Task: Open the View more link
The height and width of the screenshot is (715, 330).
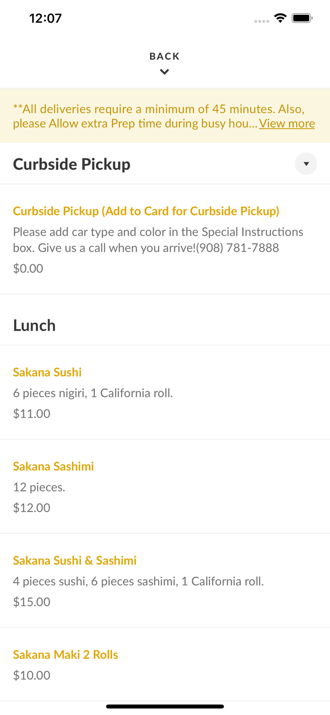Action: coord(287,123)
